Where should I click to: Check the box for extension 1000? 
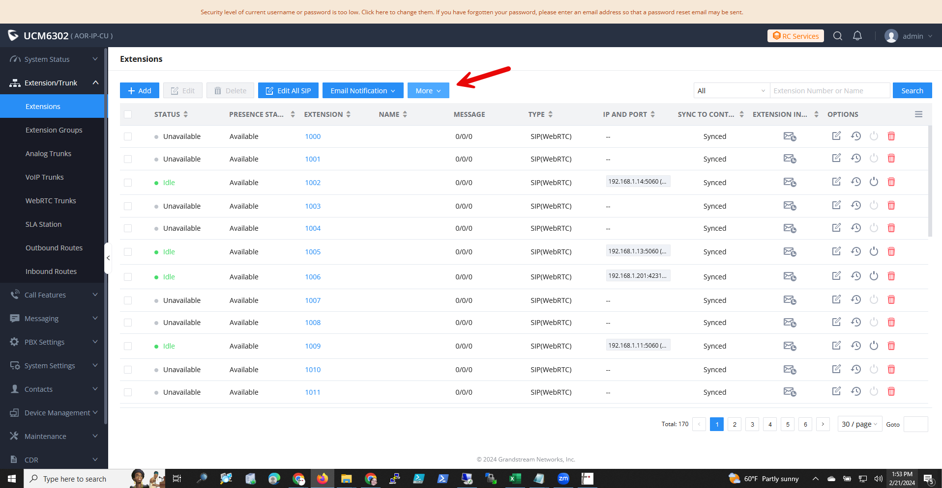128,136
